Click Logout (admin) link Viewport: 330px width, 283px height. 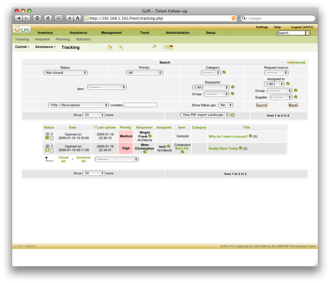tap(302, 27)
